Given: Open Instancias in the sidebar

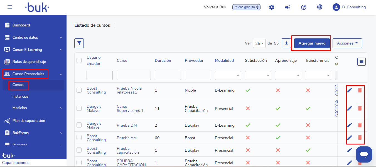Looking at the screenshot, I should coord(20,96).
